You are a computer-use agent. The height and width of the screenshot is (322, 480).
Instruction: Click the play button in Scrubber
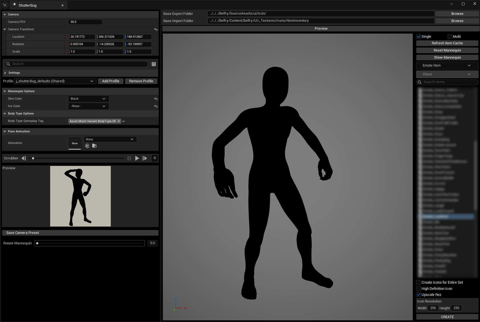click(x=137, y=158)
